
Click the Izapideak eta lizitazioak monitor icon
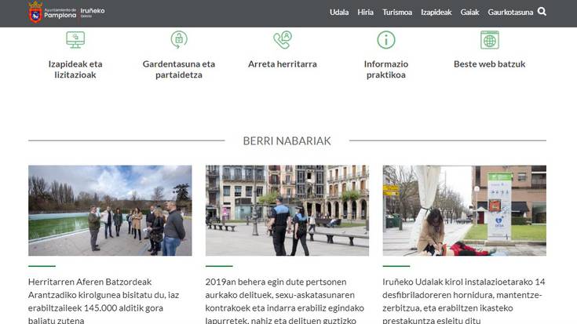click(x=75, y=40)
